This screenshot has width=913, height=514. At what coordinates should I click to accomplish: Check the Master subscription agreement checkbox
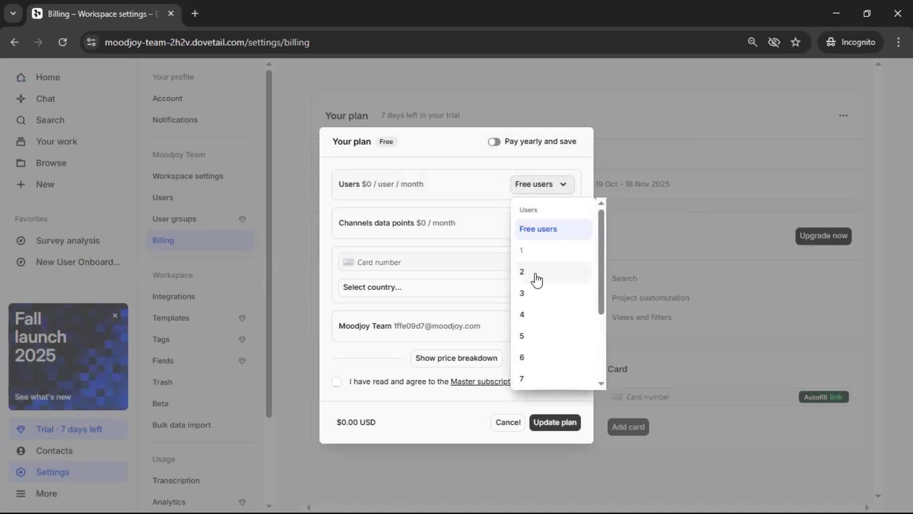[x=337, y=382]
